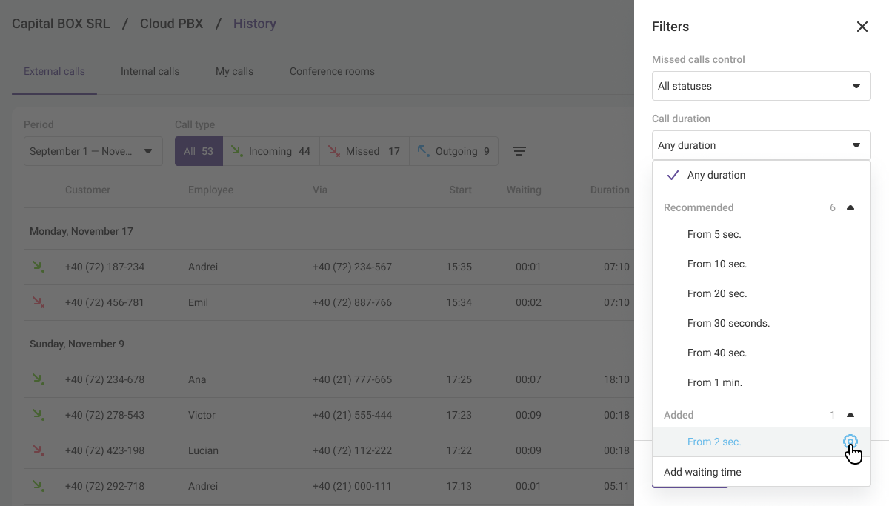Open Missed calls control dropdown
Screen dimensions: 889x506
(761, 86)
